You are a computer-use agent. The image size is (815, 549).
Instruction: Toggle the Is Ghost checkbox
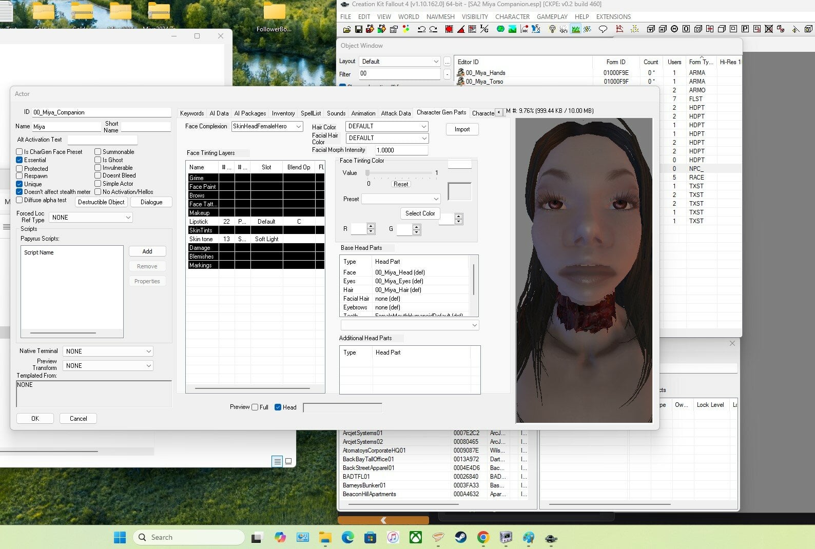click(x=98, y=160)
